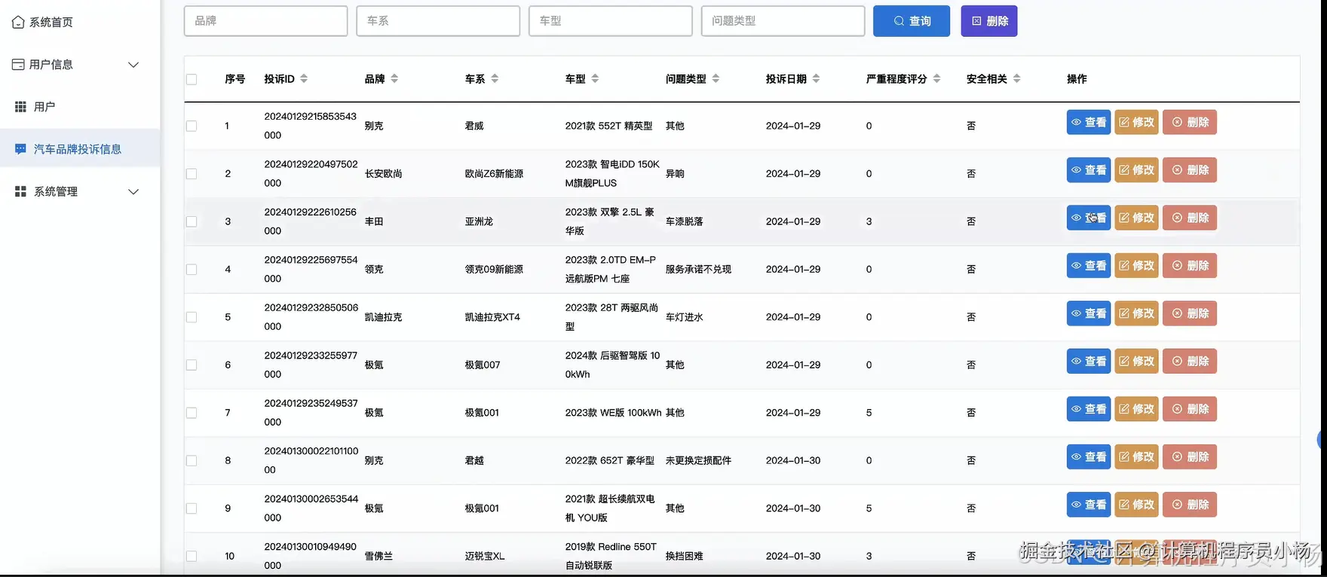Check the checkbox for row 5 凯迪拉克
Screen dimensions: 1327x577
coord(192,317)
